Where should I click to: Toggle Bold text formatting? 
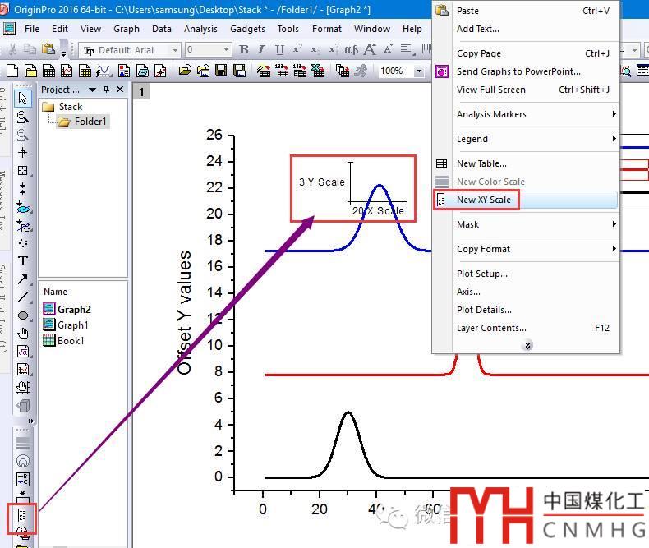click(x=243, y=50)
